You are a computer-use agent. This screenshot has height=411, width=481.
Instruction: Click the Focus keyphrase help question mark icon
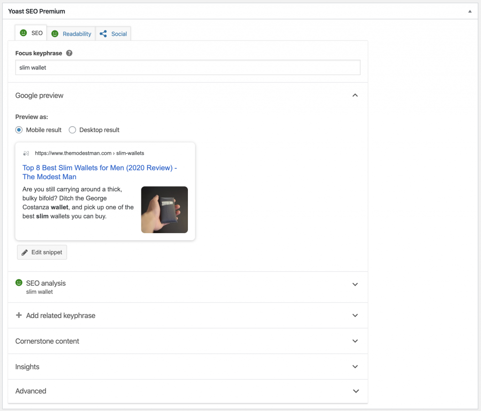click(x=70, y=53)
